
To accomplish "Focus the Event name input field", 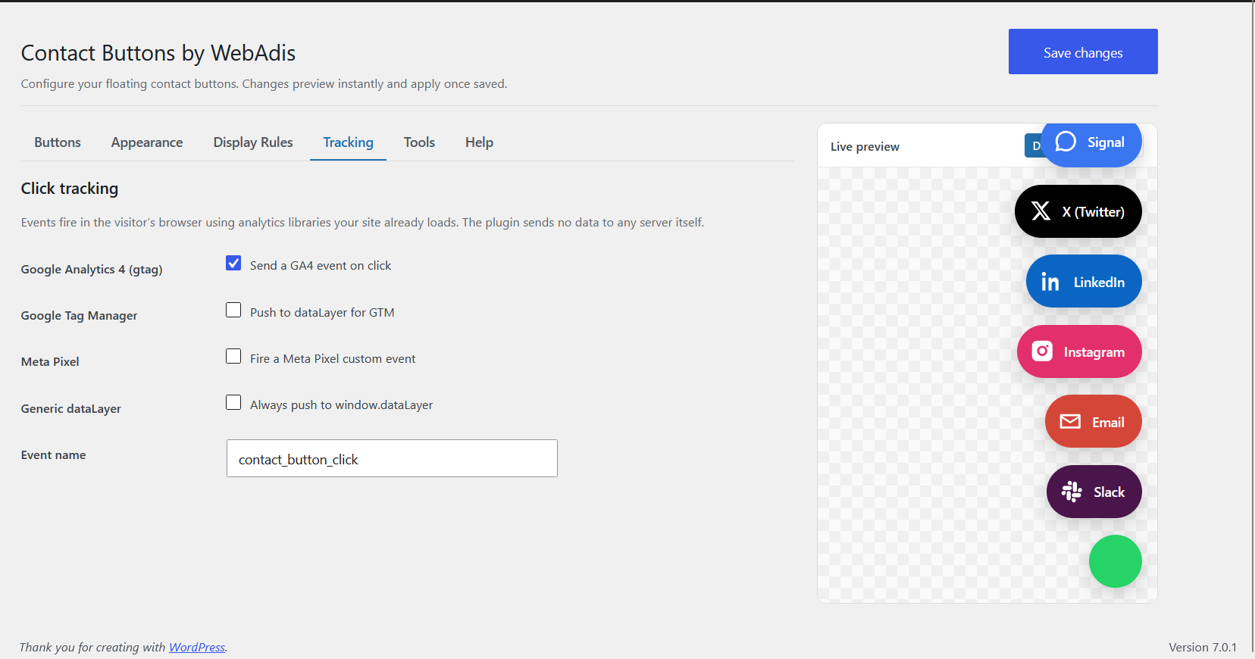I will pyautogui.click(x=392, y=458).
